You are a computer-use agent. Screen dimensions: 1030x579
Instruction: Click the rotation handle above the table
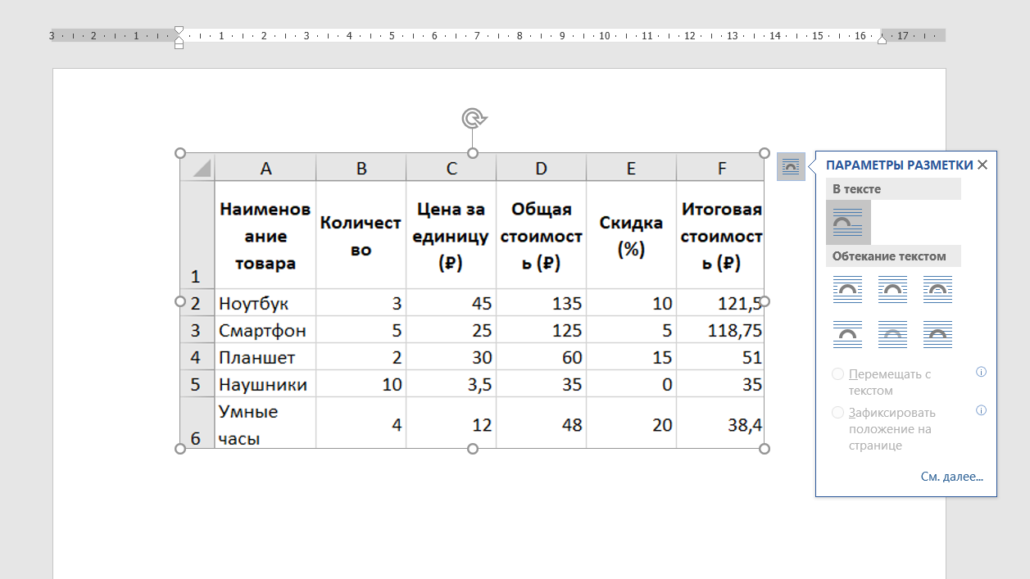[473, 119]
